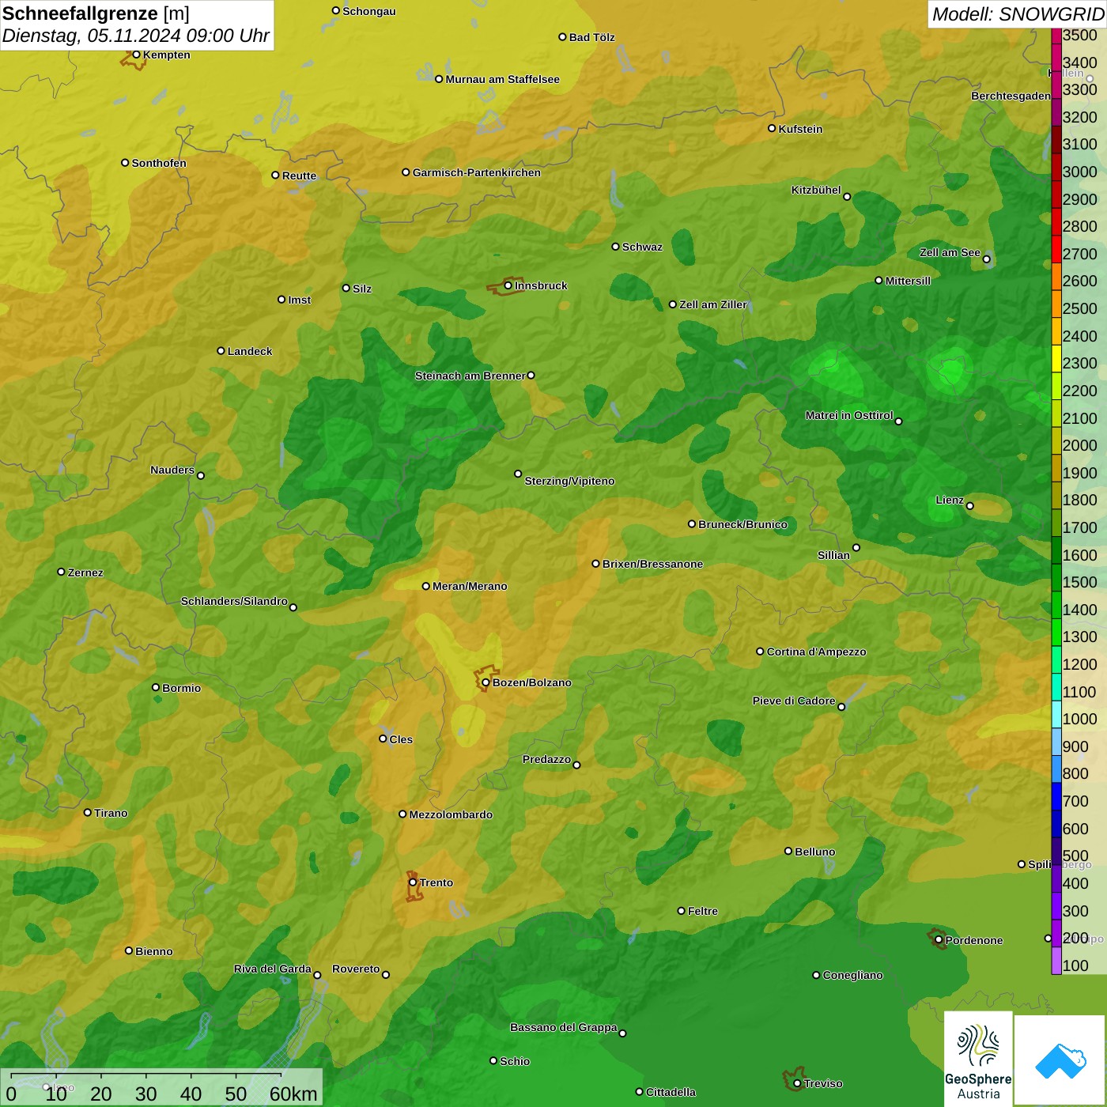Click the blue cloud logo icon
Image resolution: width=1107 pixels, height=1107 pixels.
pyautogui.click(x=1060, y=1060)
